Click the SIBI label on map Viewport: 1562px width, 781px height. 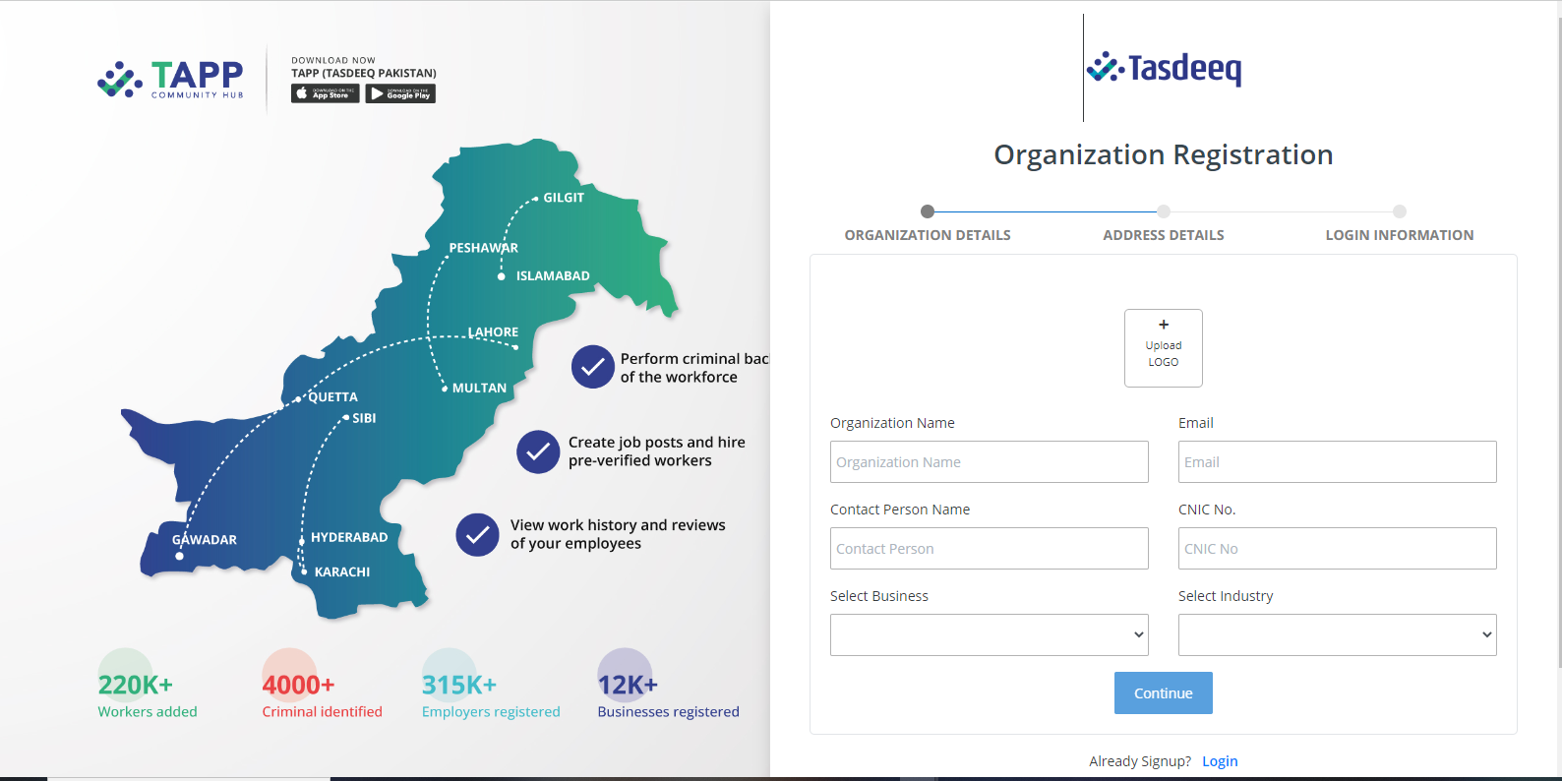click(364, 418)
